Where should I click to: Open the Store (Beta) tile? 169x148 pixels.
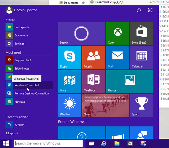pyautogui.click(x=142, y=34)
